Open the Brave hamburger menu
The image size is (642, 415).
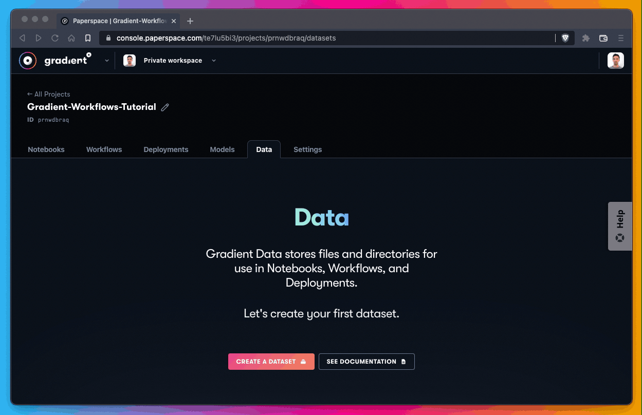[621, 37]
